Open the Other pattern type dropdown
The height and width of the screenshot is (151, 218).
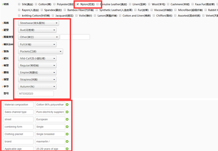point(39,37)
